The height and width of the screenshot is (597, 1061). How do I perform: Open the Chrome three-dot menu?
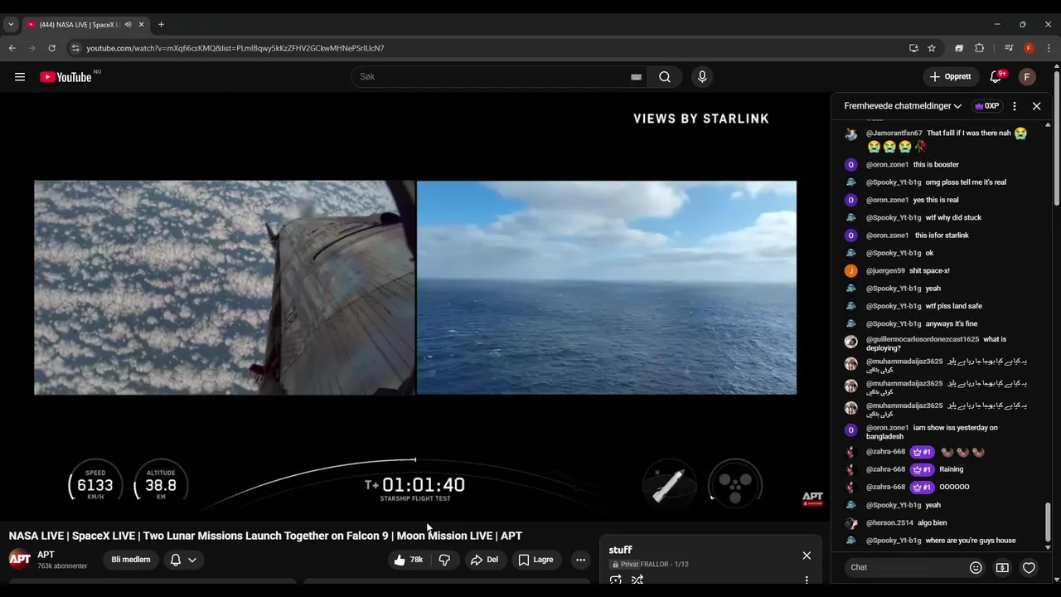click(x=1049, y=48)
